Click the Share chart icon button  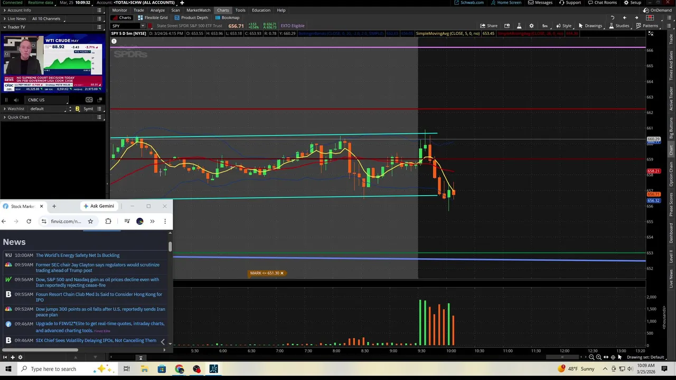pyautogui.click(x=489, y=26)
